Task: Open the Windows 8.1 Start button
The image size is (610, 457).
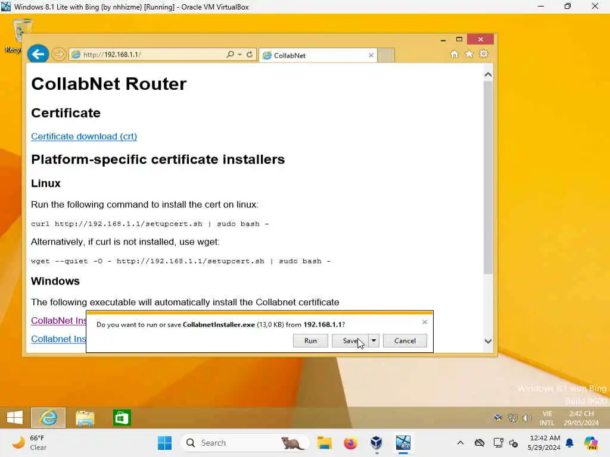Action: 15,418
